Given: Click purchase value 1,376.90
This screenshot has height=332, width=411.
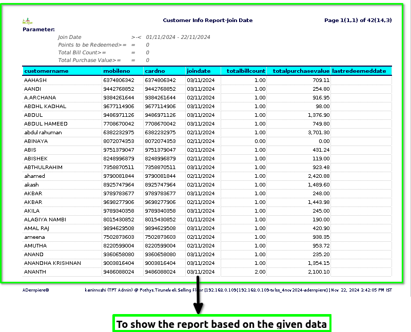Looking at the screenshot, I should click(x=319, y=115).
